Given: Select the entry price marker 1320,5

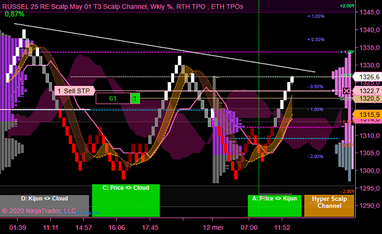Looking at the screenshot, I should click(367, 99).
